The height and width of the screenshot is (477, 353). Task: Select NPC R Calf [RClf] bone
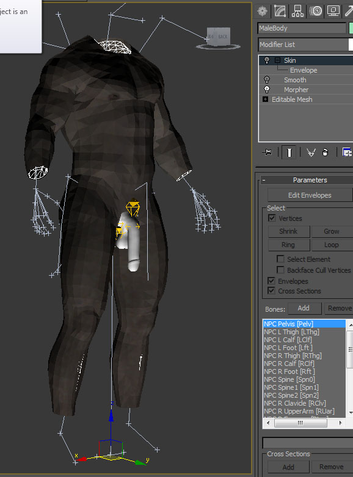pyautogui.click(x=304, y=364)
